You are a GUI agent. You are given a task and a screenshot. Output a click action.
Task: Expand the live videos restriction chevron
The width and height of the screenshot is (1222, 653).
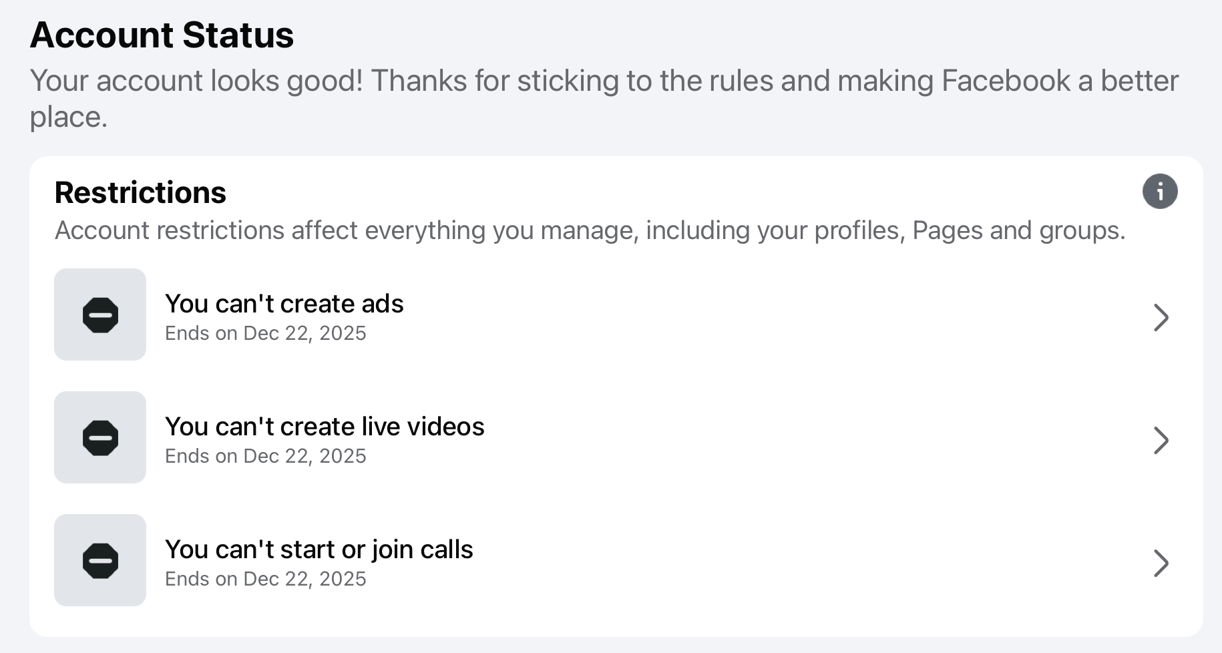tap(1161, 440)
